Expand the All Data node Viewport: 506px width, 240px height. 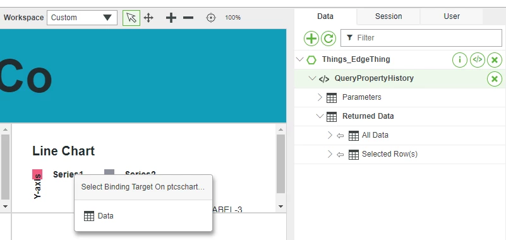coord(330,135)
